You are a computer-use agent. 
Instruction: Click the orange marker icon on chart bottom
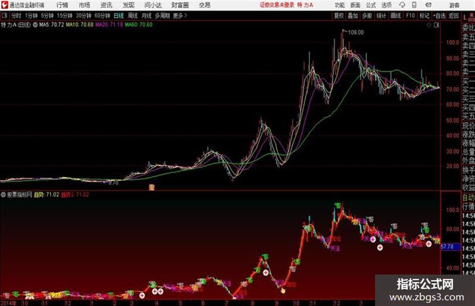point(152,187)
